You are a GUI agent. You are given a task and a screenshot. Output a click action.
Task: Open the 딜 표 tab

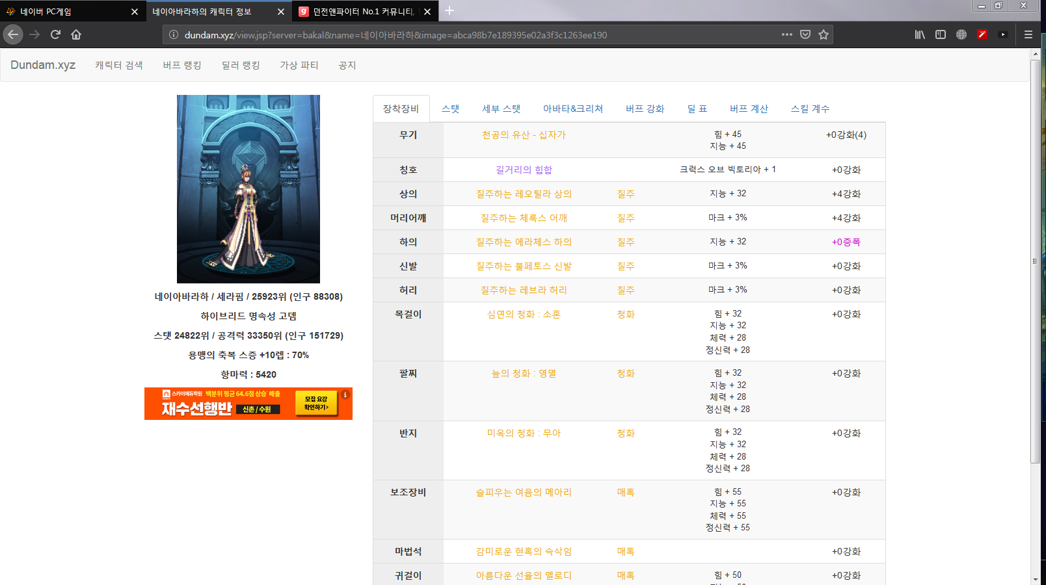[x=697, y=109]
